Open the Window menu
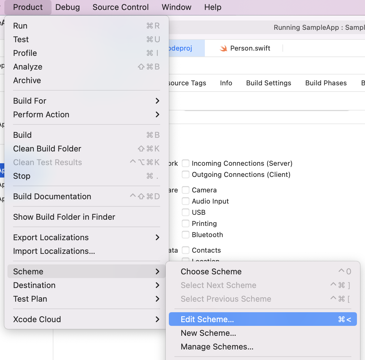The height and width of the screenshot is (360, 365). point(176,7)
